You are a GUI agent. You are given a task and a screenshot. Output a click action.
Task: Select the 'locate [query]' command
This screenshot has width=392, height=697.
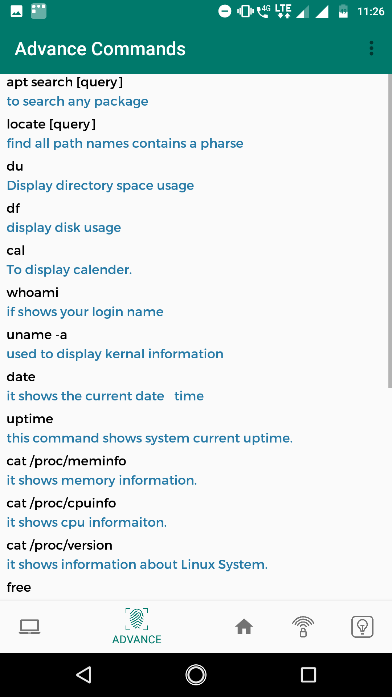point(51,124)
